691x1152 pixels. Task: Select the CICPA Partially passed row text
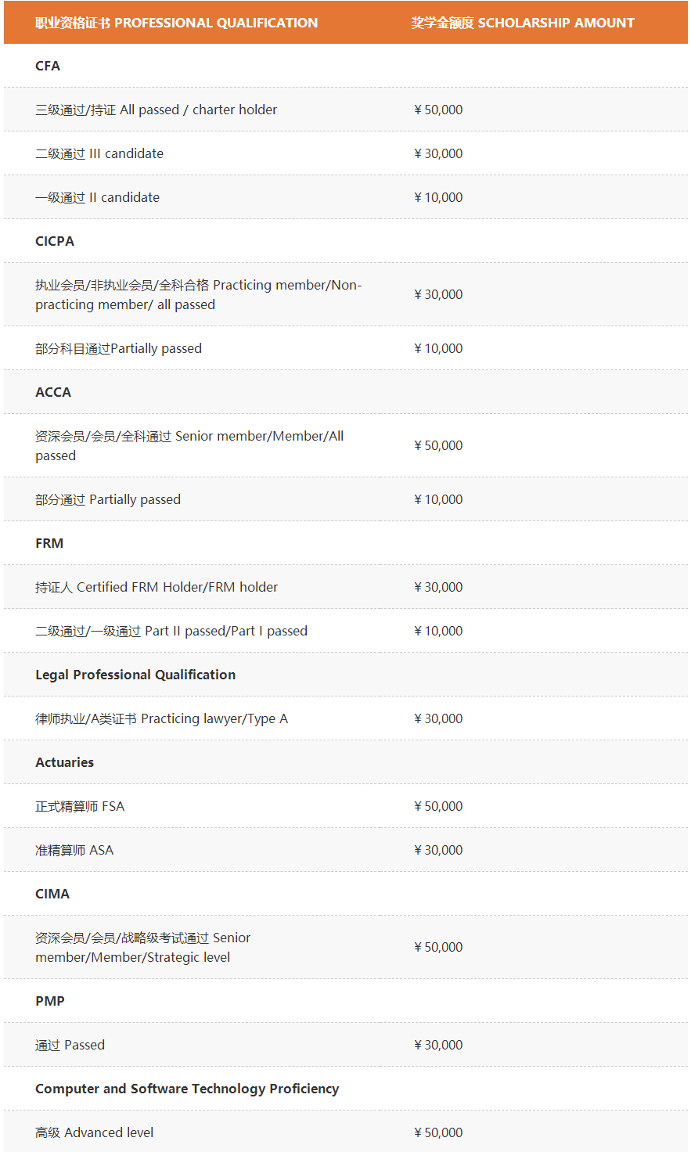click(x=118, y=348)
